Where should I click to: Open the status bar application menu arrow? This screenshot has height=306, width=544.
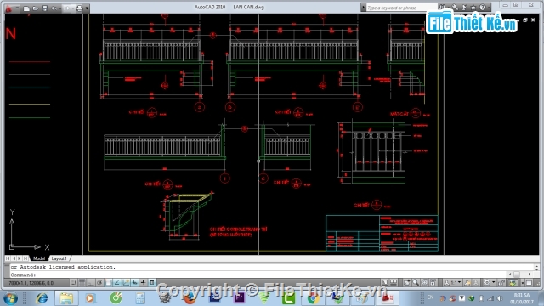point(523,283)
